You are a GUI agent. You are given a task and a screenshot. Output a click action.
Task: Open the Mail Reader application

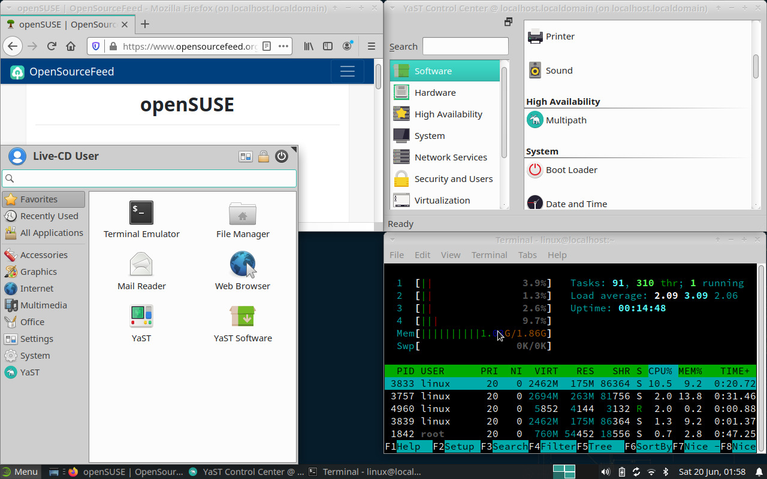point(141,271)
